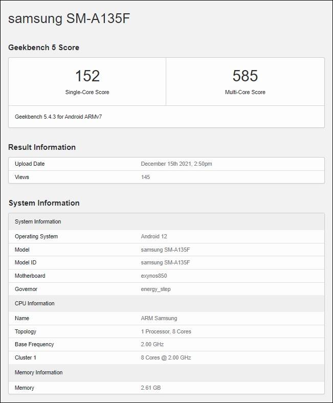Click the Views count 145
The height and width of the screenshot is (403, 333).
click(145, 177)
